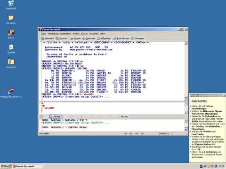Click in the red command input area
The image size is (226, 169).
(112, 108)
